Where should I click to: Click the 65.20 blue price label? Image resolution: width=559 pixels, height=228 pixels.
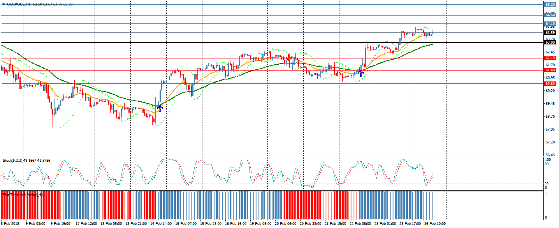coord(550,5)
